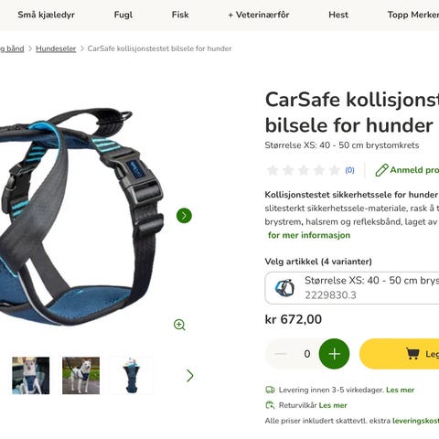Open the Hest category menu
The image size is (439, 439).
338,15
